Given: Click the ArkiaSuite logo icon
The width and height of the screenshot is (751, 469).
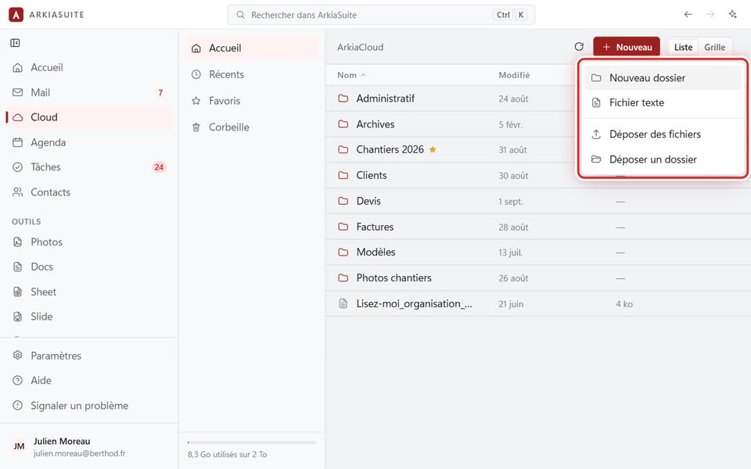Looking at the screenshot, I should (16, 15).
